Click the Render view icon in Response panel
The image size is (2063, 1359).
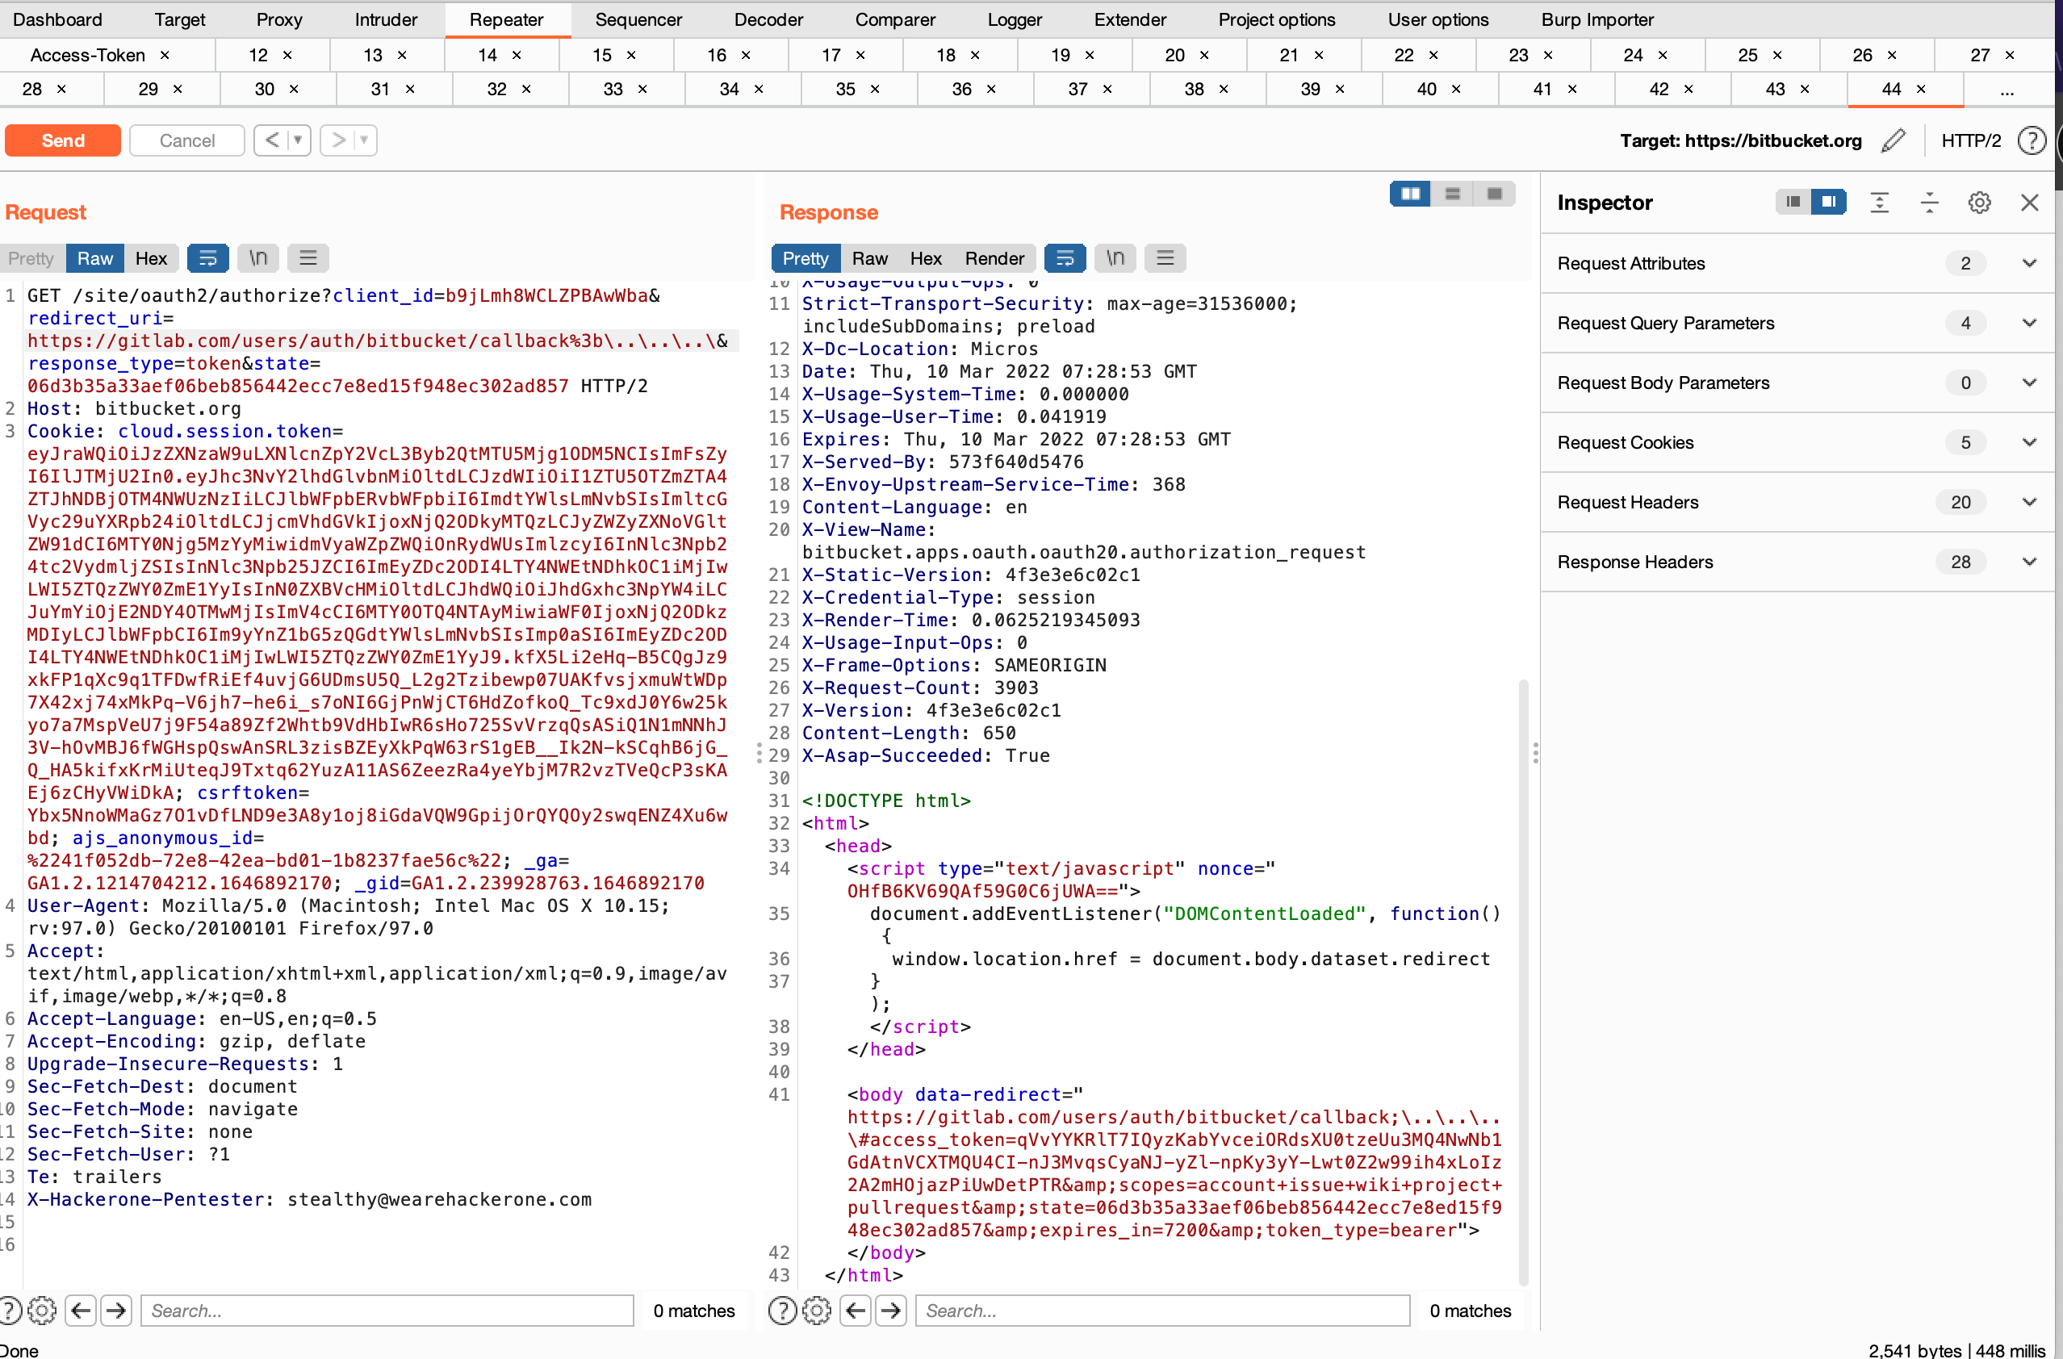[995, 258]
